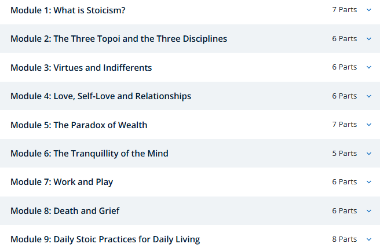Open Module 8: Death and Grief

click(65, 211)
